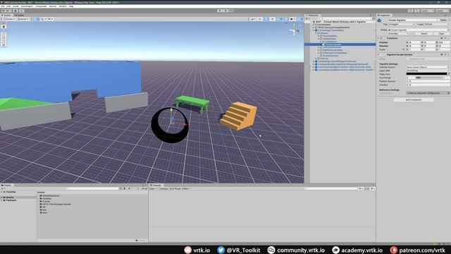The width and height of the screenshot is (451, 254).
Task: Select the Project tab
Action: pos(6,185)
